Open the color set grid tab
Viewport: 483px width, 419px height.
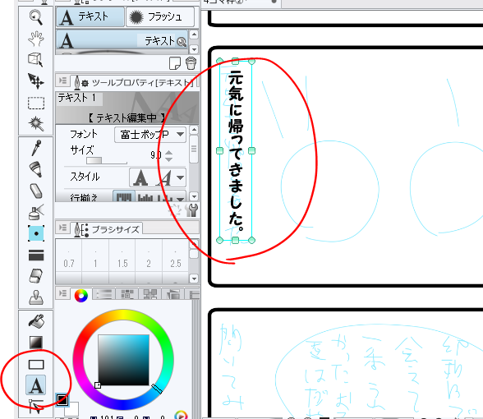pyautogui.click(x=127, y=294)
